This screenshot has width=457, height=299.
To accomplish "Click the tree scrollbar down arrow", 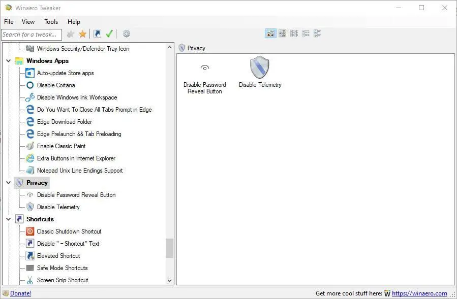I will click(x=170, y=281).
